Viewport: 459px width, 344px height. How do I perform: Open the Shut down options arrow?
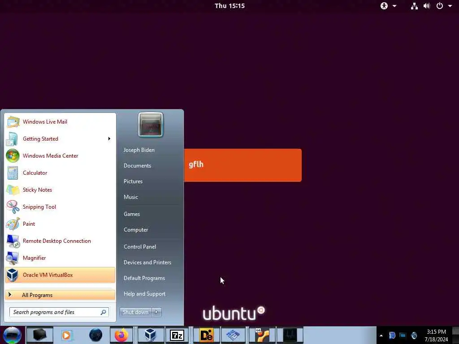156,312
